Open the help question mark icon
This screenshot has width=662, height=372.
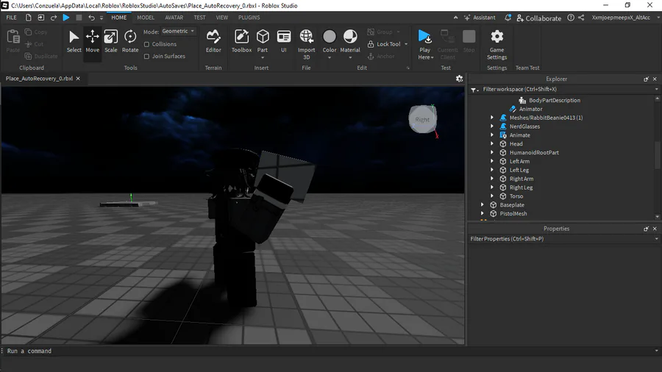tap(571, 18)
